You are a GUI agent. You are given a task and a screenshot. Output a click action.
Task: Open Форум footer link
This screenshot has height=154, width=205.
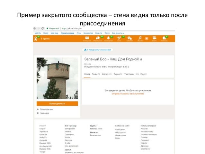pyautogui.click(x=67, y=137)
